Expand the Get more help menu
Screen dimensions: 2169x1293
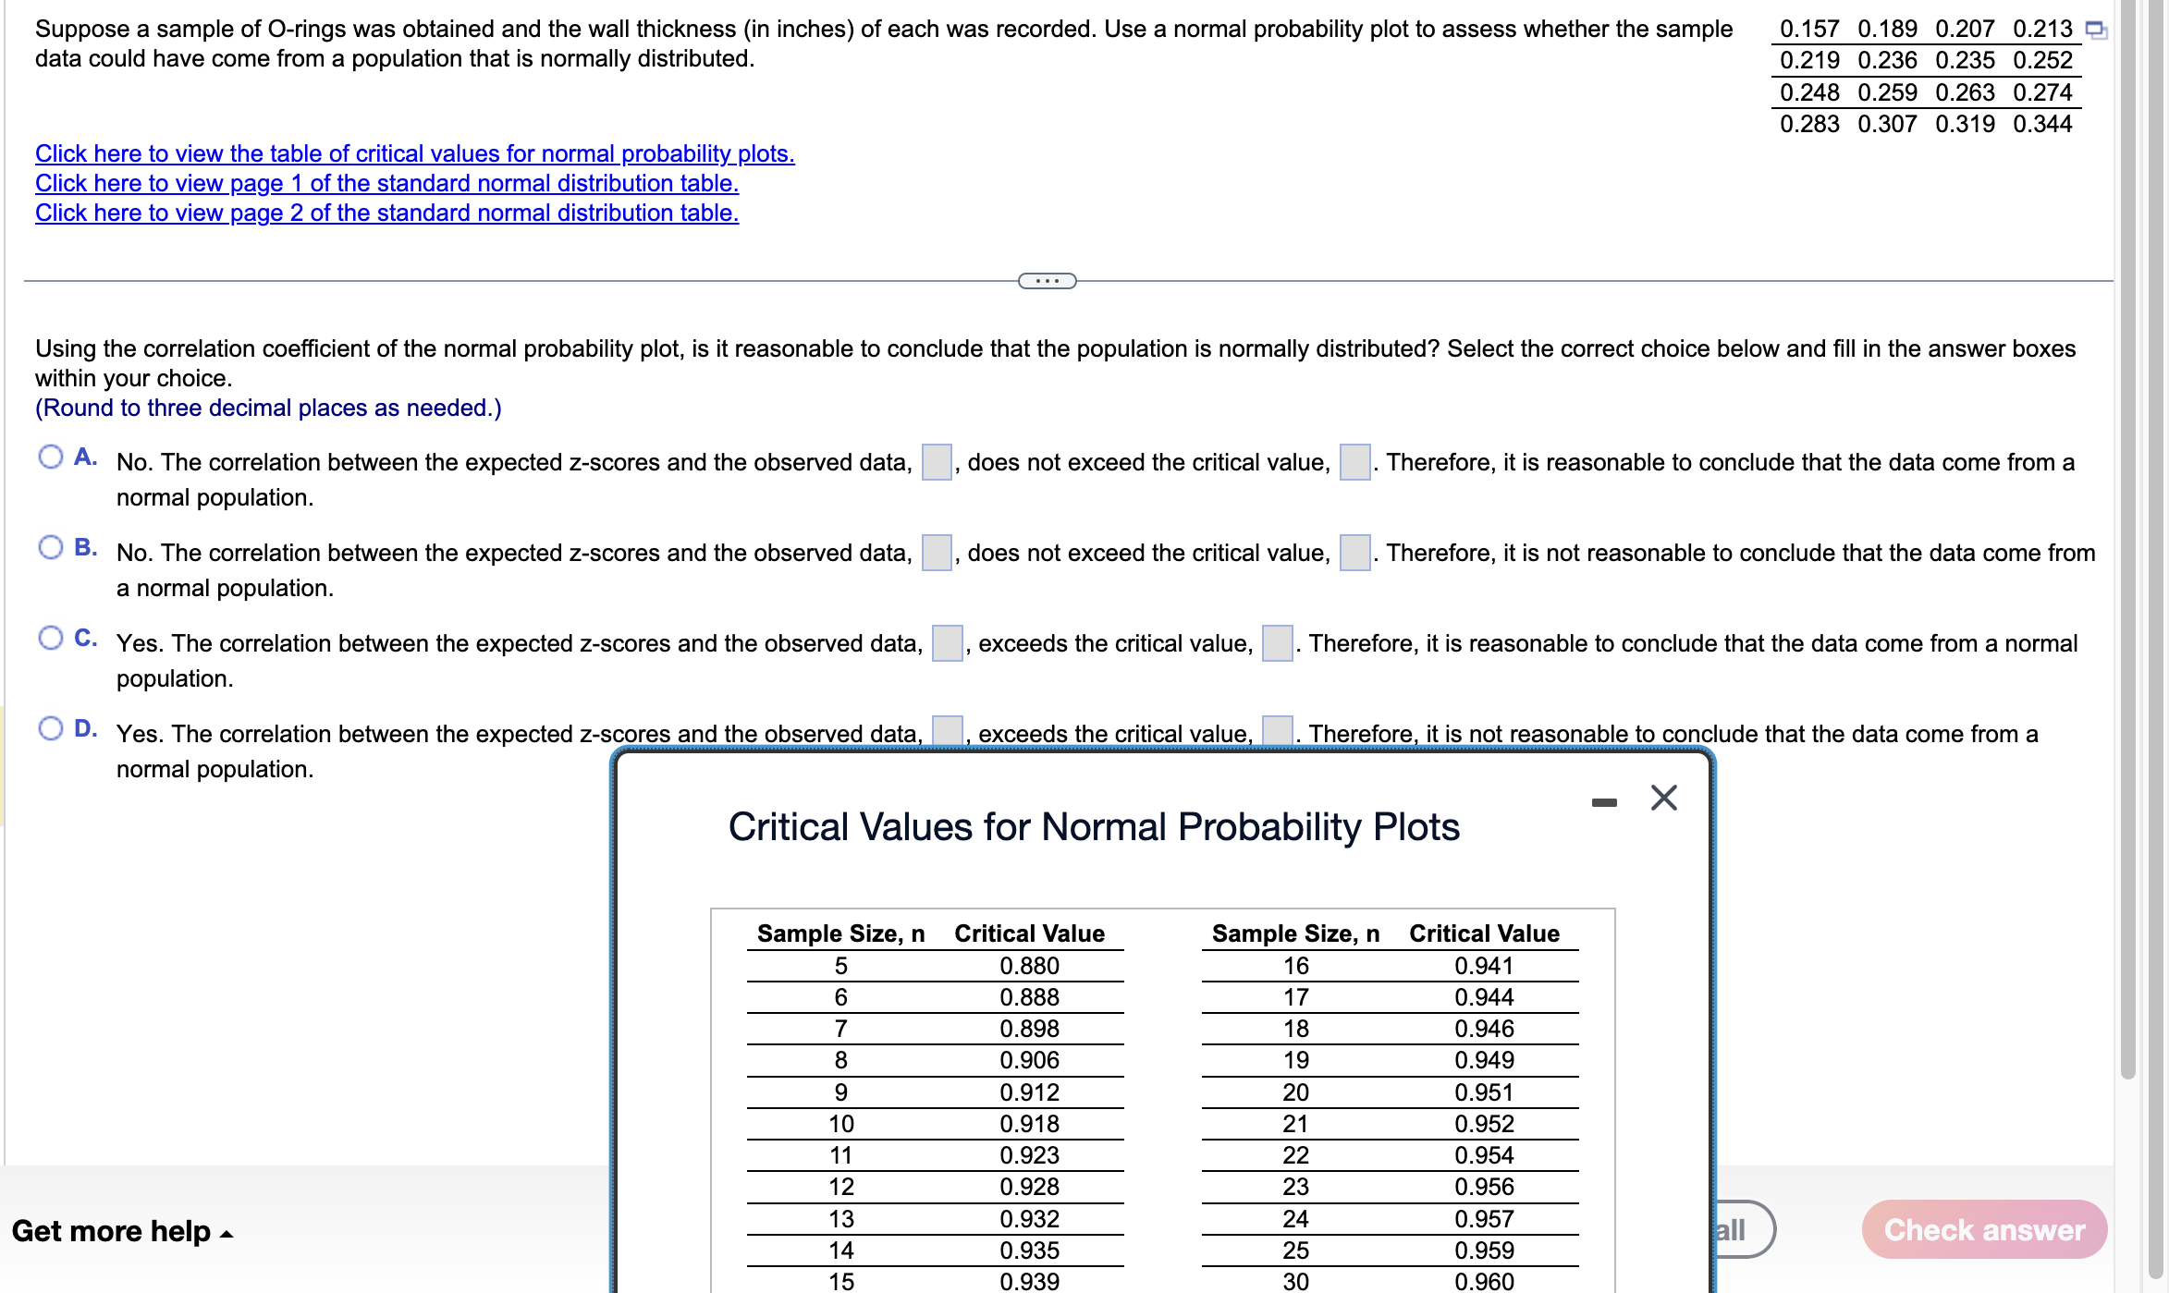pyautogui.click(x=122, y=1231)
